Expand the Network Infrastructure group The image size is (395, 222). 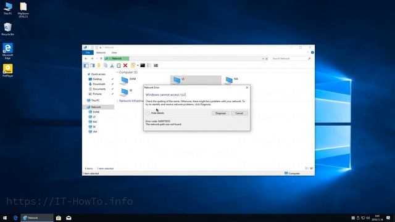pyautogui.click(x=117, y=101)
